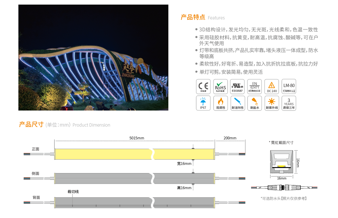
Task: Click the CE certification badge
Action: pyautogui.click(x=203, y=87)
